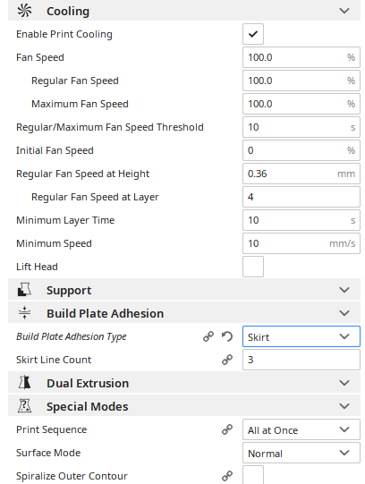Open the Print Sequence dropdown
365x484 pixels.
pos(301,429)
